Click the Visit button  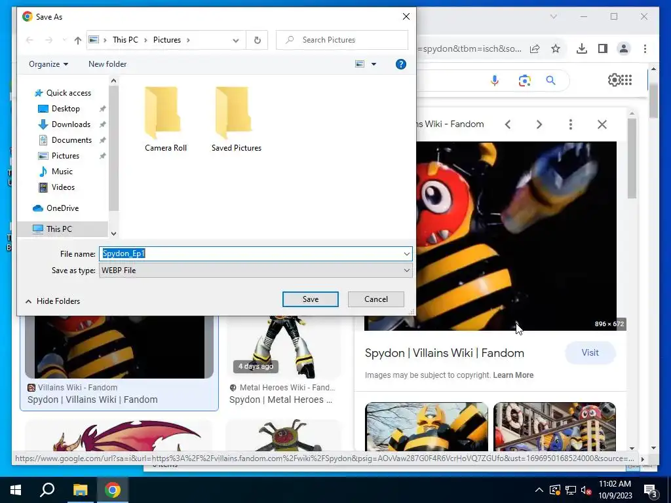point(590,353)
